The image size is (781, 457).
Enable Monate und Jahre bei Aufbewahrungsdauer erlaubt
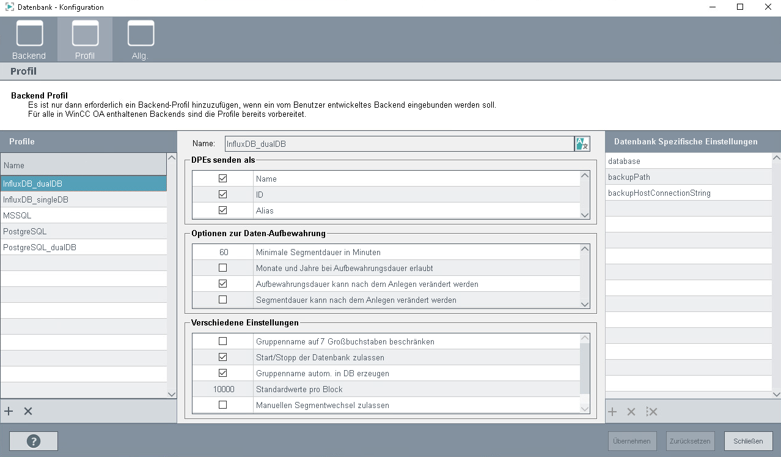point(222,268)
